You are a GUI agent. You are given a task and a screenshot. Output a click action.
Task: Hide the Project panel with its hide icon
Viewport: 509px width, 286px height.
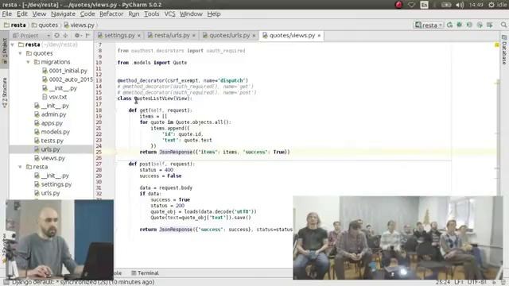pos(87,35)
